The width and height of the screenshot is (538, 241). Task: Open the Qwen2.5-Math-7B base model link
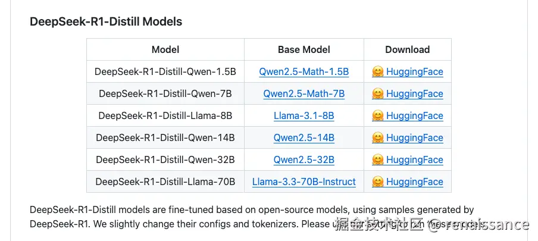[304, 94]
